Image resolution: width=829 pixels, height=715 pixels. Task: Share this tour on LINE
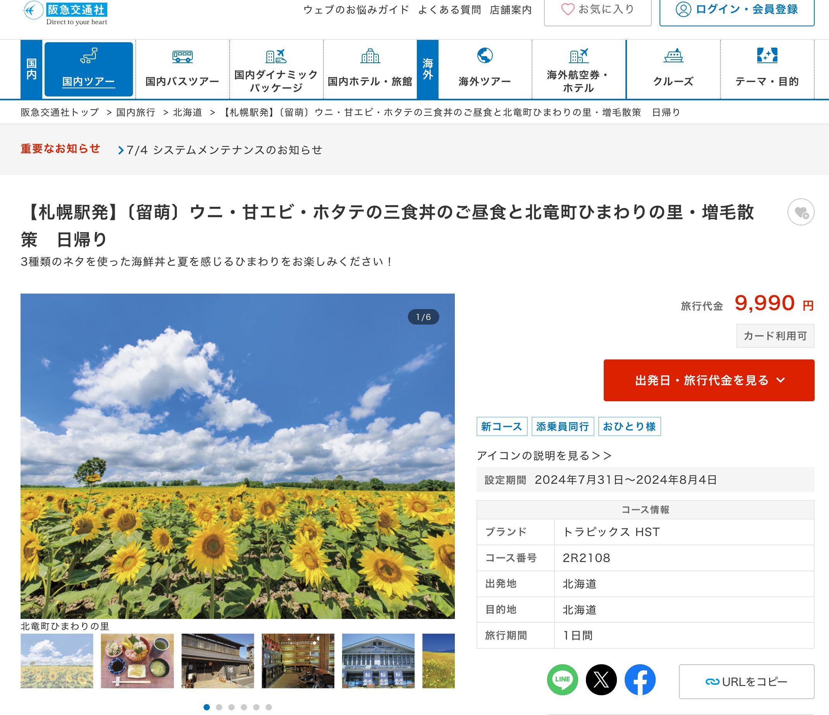562,679
